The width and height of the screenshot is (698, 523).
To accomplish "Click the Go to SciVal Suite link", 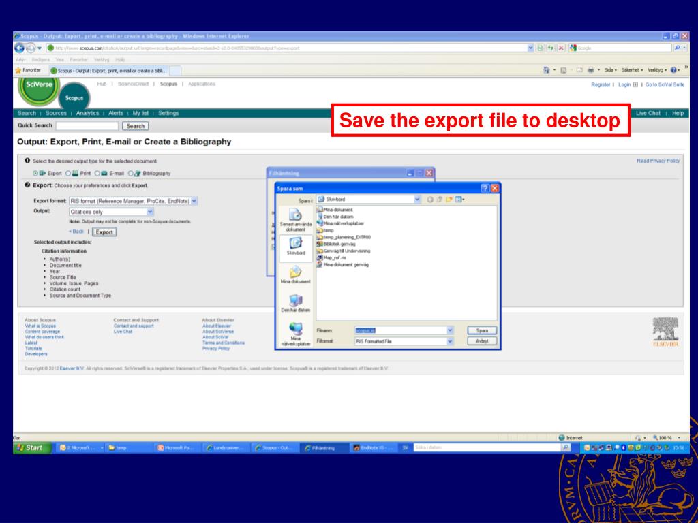I will (665, 85).
